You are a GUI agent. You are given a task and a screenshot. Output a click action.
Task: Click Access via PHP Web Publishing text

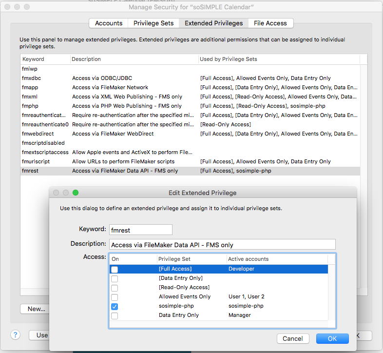(x=127, y=106)
